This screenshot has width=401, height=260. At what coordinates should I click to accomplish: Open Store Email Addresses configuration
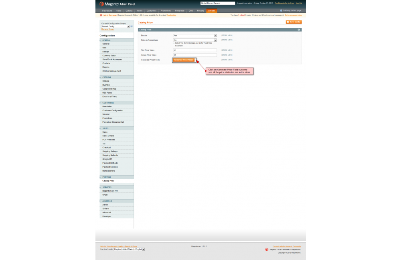pos(117,60)
